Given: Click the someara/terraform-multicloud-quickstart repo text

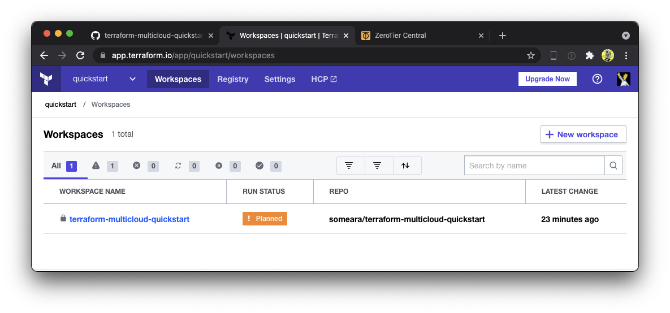Looking at the screenshot, I should click(407, 219).
